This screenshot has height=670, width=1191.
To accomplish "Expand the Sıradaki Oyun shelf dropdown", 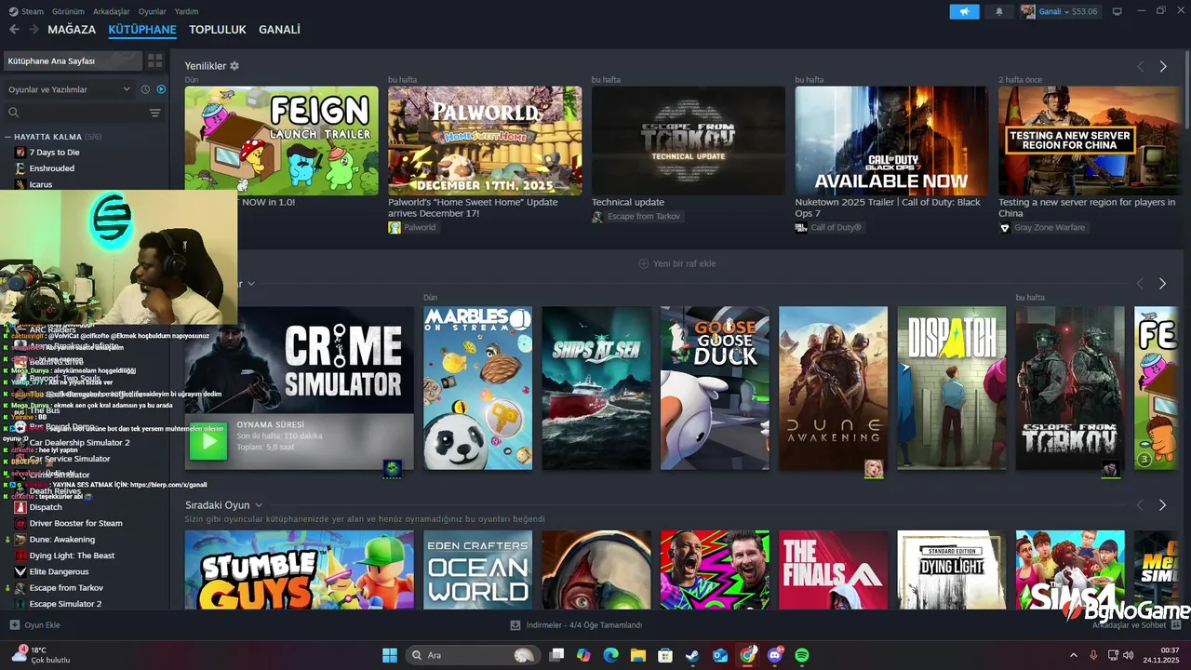I will pyautogui.click(x=259, y=505).
